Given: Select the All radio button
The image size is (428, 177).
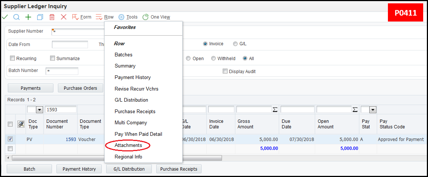Looking at the screenshot, I should 245,58.
